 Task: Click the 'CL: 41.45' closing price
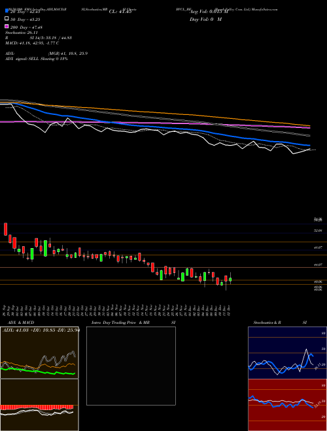point(120,12)
